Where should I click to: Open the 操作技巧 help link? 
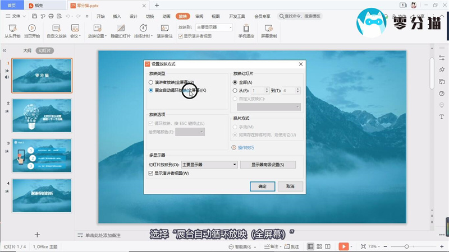[245, 148]
